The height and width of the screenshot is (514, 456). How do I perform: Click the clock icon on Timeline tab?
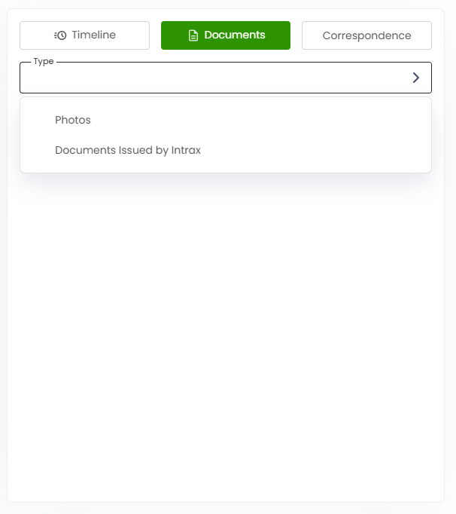click(60, 35)
